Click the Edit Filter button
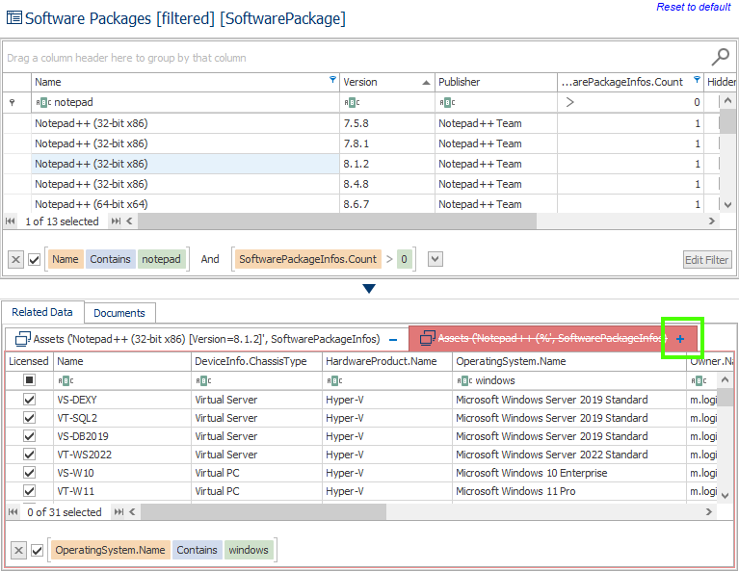 707,260
